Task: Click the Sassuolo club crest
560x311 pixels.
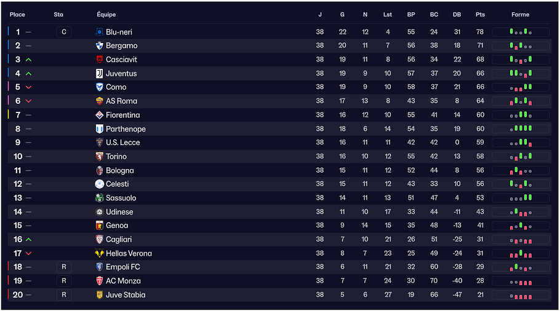Action: pyautogui.click(x=100, y=198)
